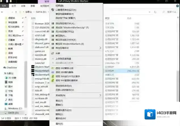Click sidebar scroll-up arrow
This screenshot has width=180, height=126.
(26, 17)
